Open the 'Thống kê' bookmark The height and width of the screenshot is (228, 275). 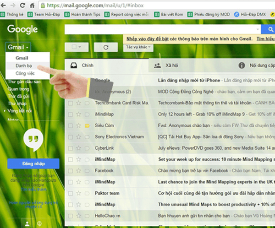(x=12, y=14)
